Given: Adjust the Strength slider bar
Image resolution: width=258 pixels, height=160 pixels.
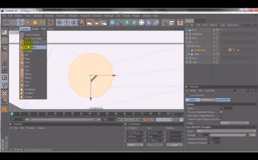Looking at the screenshot, I should [228, 135].
